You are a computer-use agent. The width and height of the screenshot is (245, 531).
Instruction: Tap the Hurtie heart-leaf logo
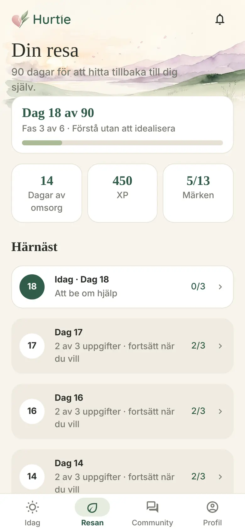[20, 19]
